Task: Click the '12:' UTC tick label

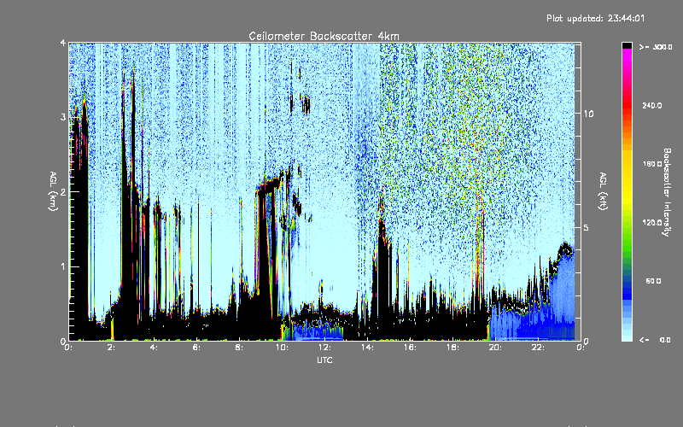Action: (x=324, y=348)
